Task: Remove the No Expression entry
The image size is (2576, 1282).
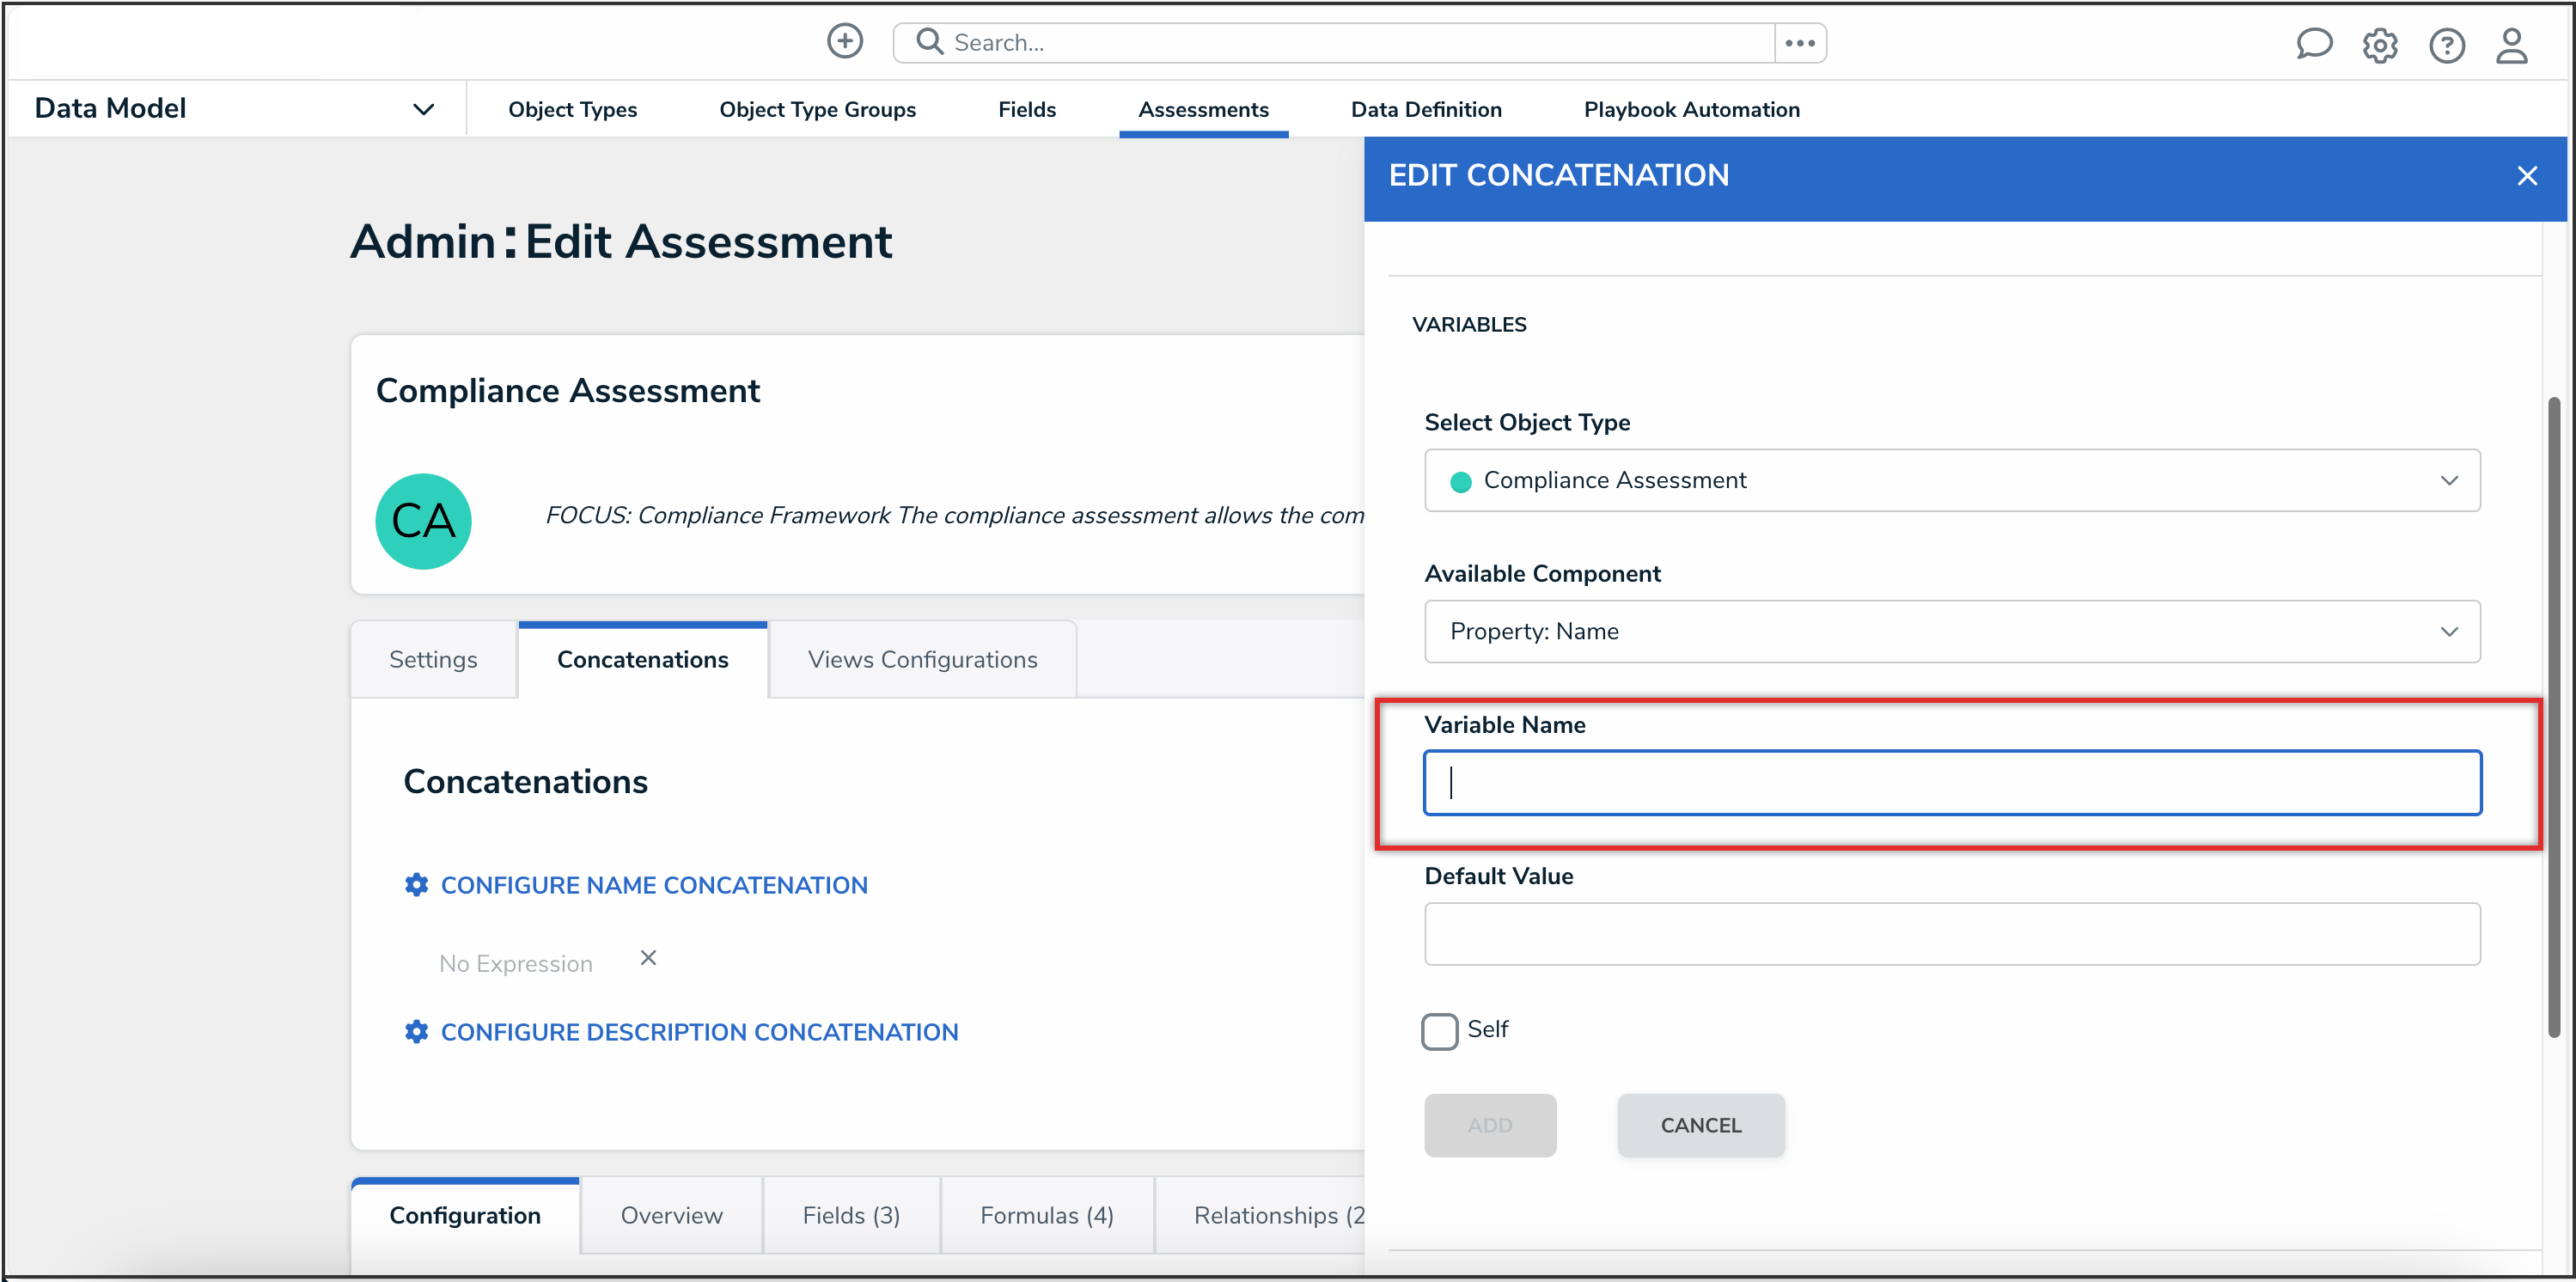Action: pyautogui.click(x=648, y=958)
